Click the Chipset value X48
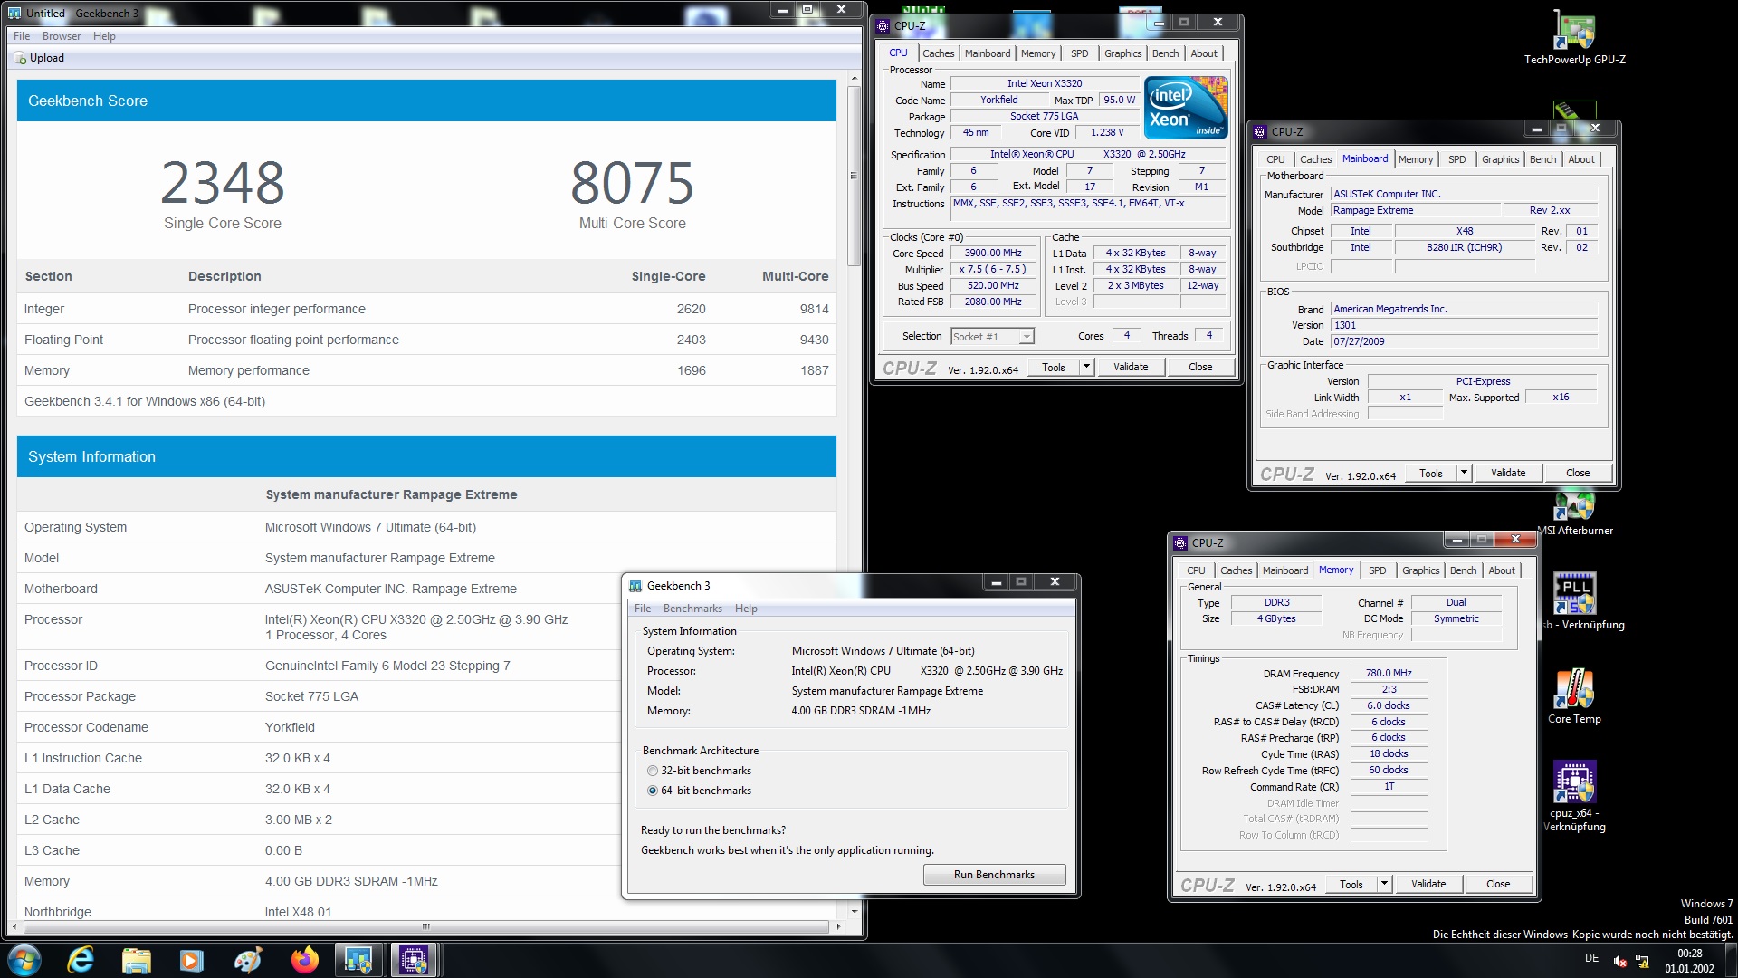Image resolution: width=1738 pixels, height=978 pixels. (x=1464, y=231)
